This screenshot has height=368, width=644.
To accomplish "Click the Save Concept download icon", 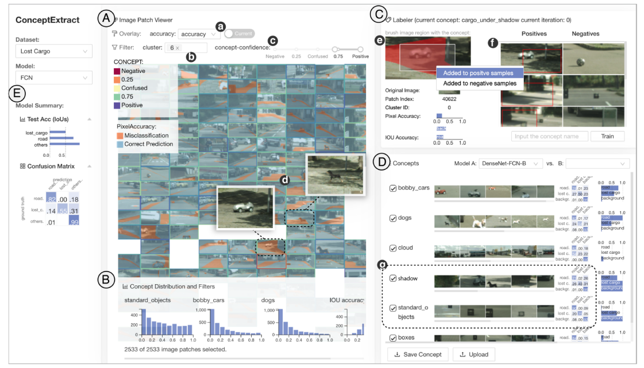I will [x=397, y=354].
